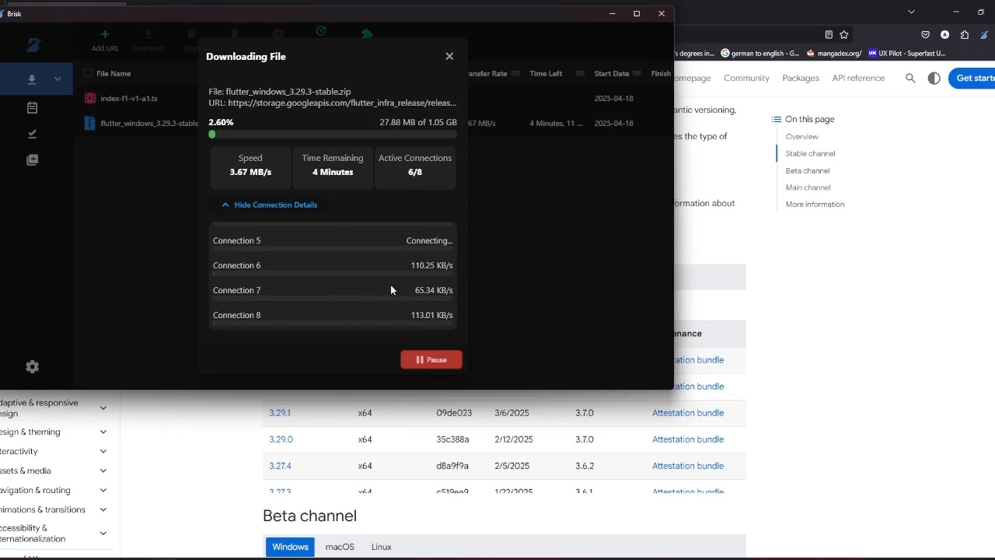Image resolution: width=995 pixels, height=560 pixels.
Task: Jump to Stable channel section
Action: 810,153
